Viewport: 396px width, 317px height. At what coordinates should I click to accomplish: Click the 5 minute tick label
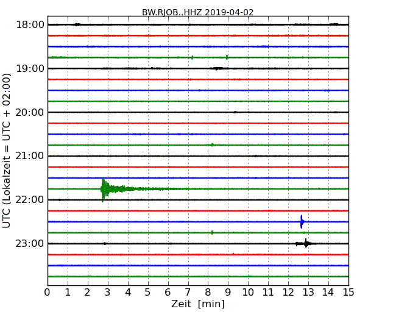click(x=147, y=293)
